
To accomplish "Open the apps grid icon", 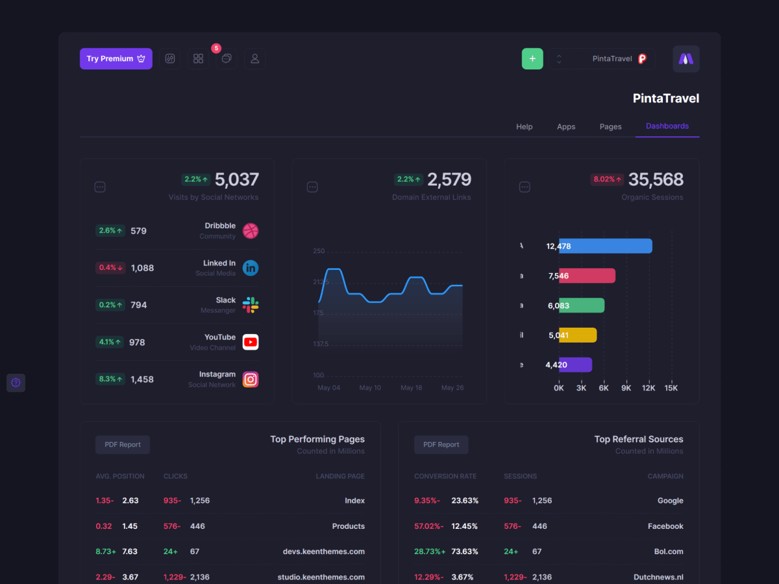I will [x=198, y=58].
